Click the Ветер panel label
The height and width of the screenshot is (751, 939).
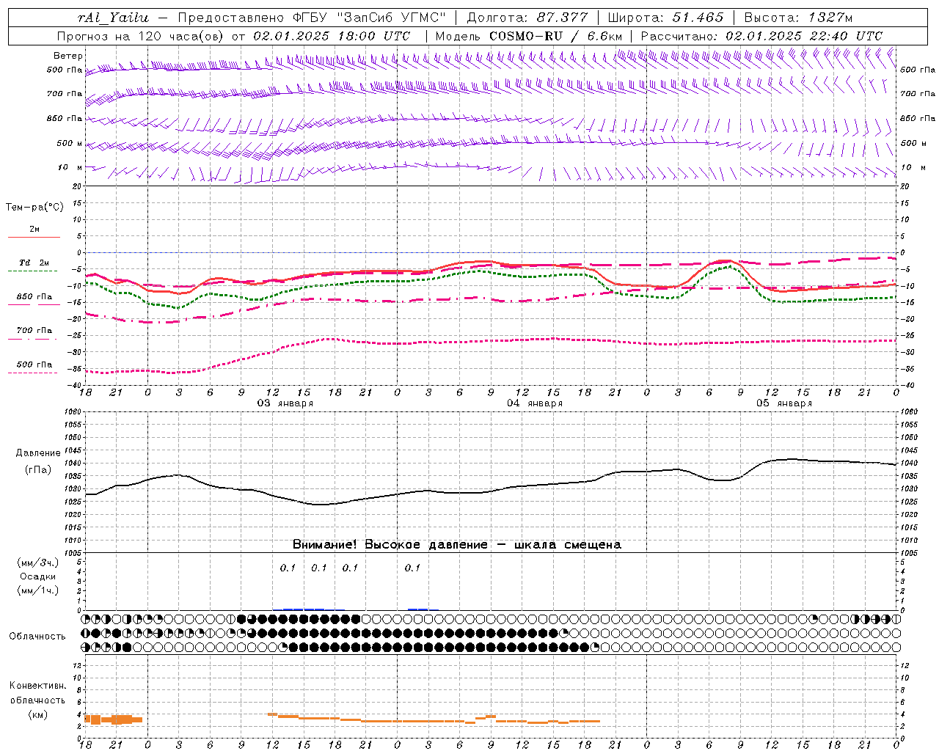[x=68, y=56]
